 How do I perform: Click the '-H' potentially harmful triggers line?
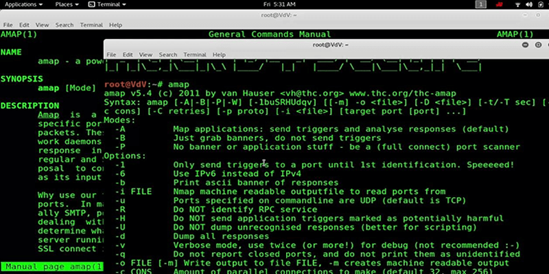click(309, 219)
